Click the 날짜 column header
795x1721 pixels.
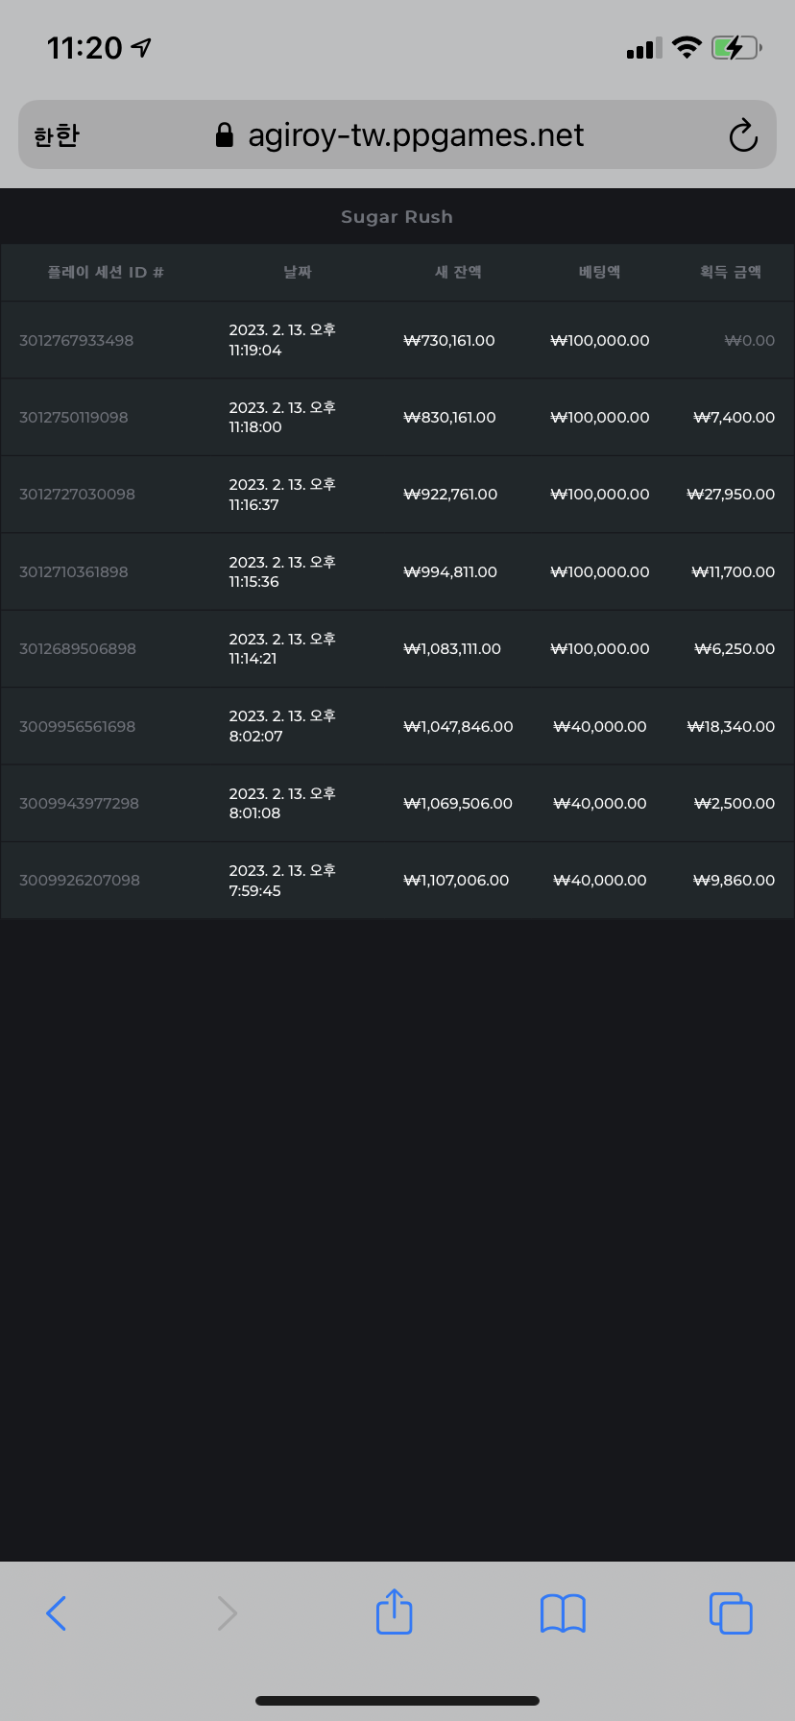tap(298, 272)
